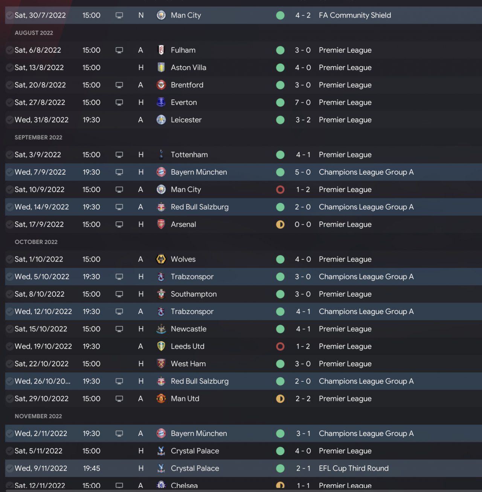Select the Arsenal 0 - 0 fixture row

tap(241, 225)
